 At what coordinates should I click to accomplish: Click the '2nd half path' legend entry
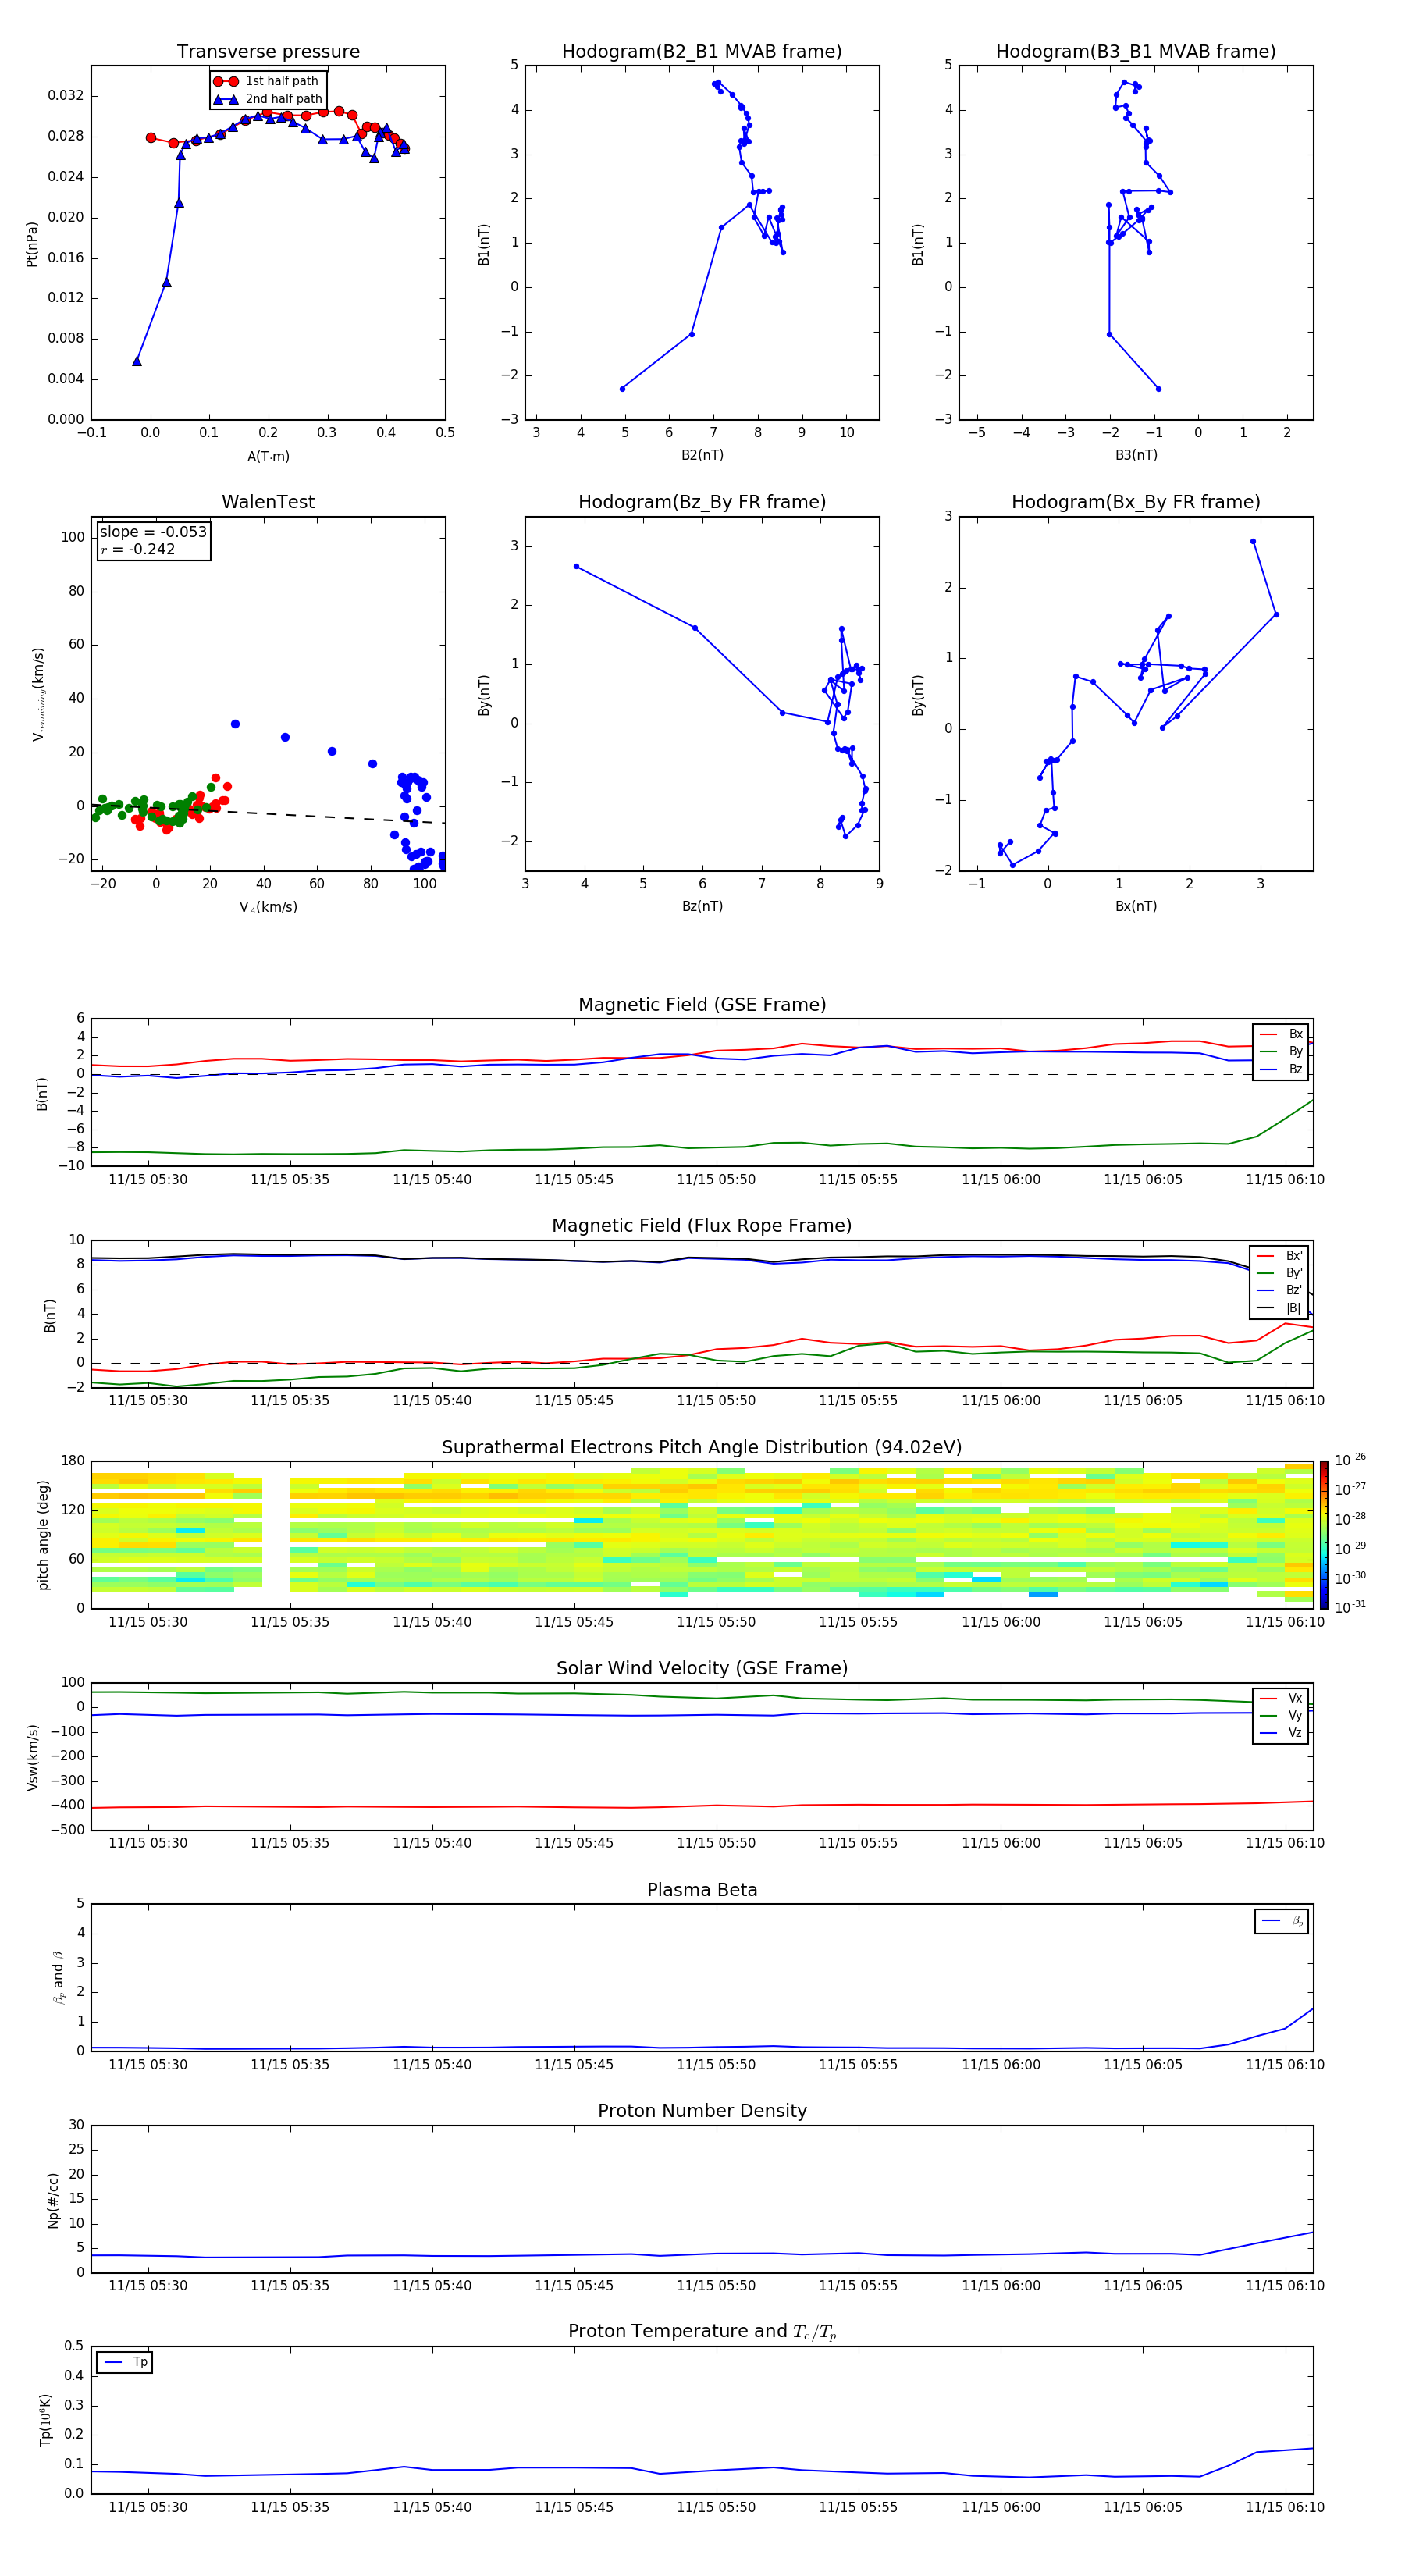pyautogui.click(x=269, y=99)
